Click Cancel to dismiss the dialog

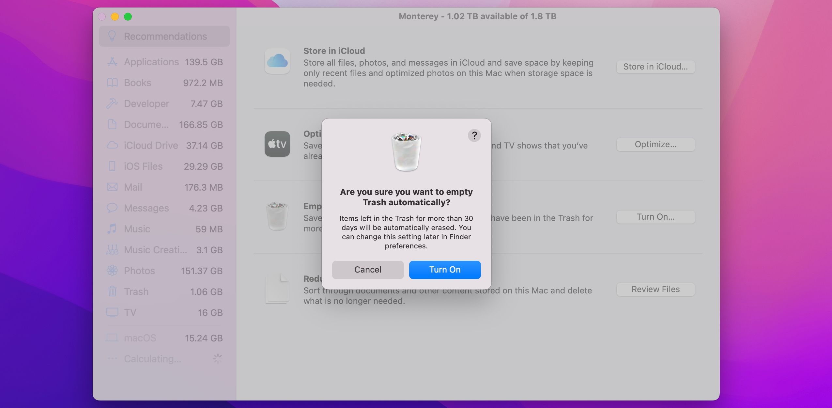point(368,270)
